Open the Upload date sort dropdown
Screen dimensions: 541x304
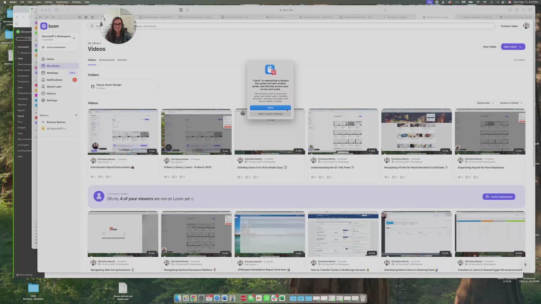point(485,103)
